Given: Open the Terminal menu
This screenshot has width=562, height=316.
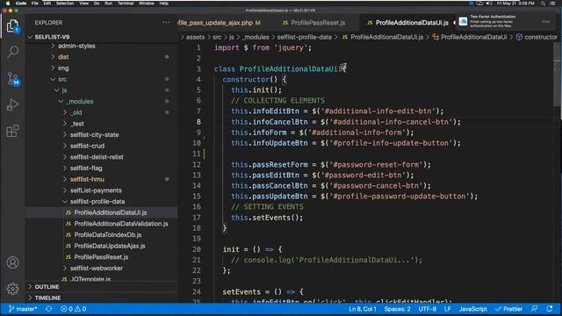Looking at the screenshot, I should coord(126,4).
